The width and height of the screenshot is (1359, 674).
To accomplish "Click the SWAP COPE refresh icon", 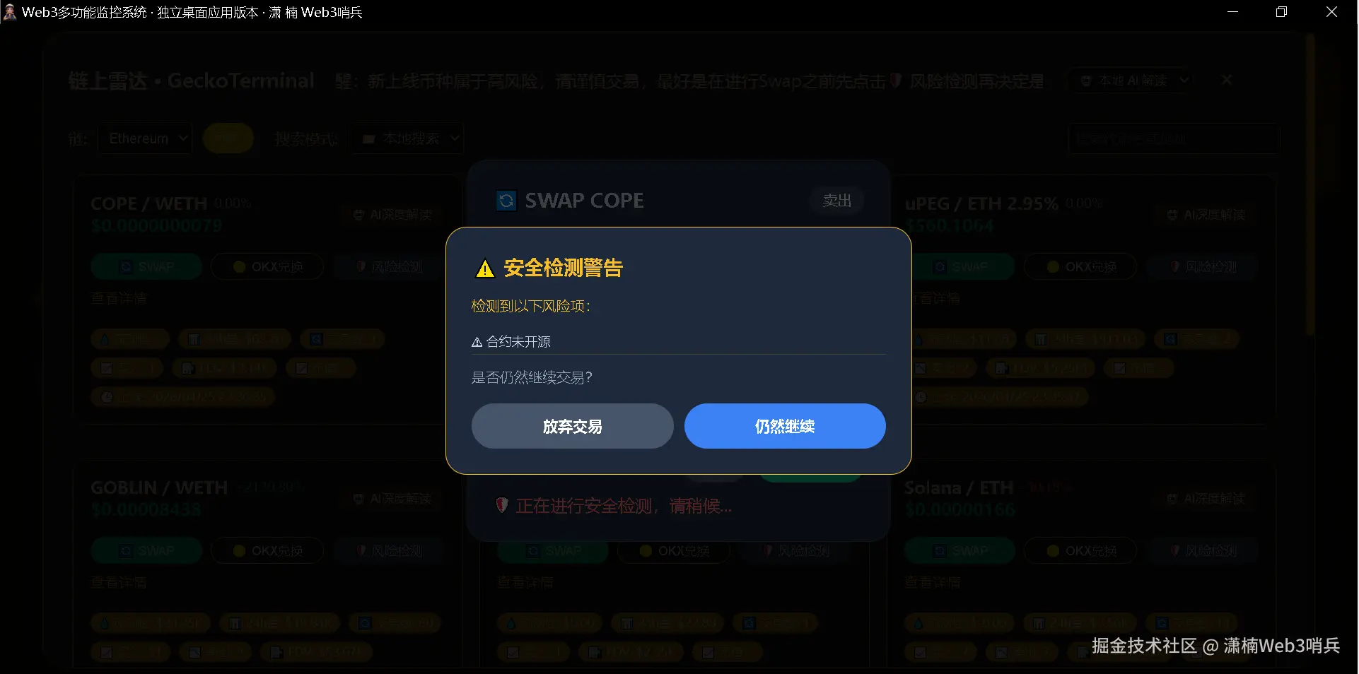I will point(506,201).
